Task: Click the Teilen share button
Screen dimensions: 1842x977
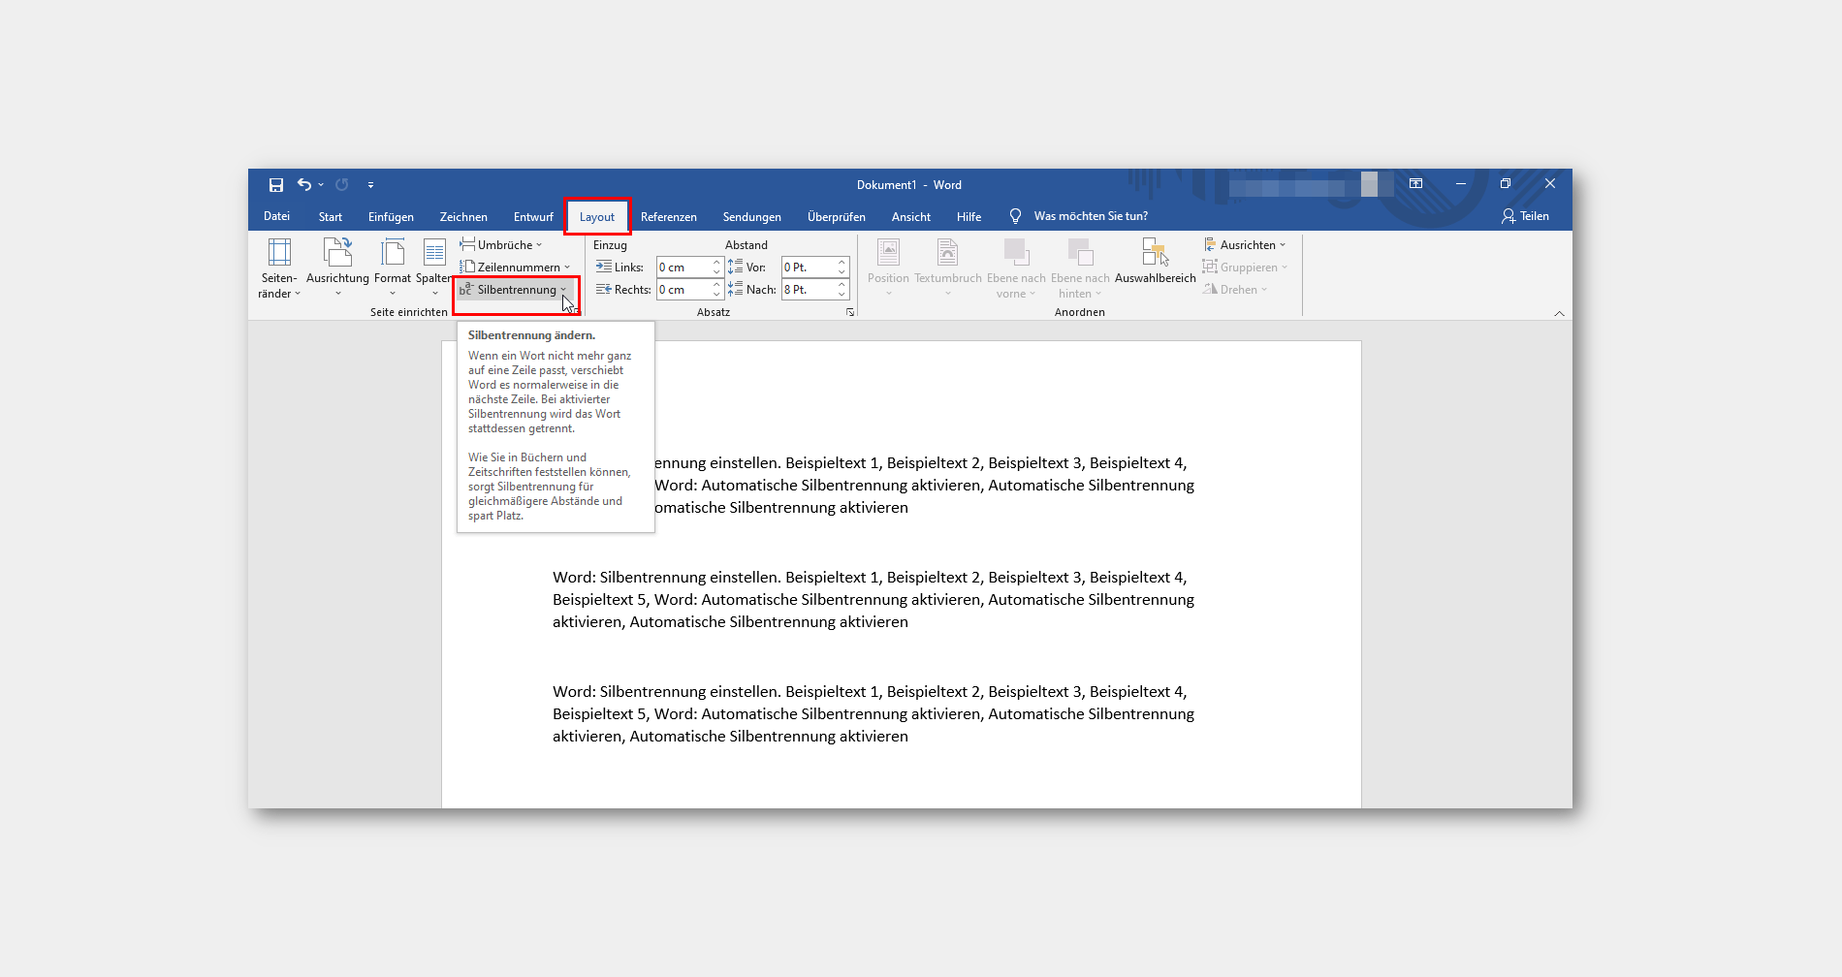Action: pyautogui.click(x=1525, y=216)
